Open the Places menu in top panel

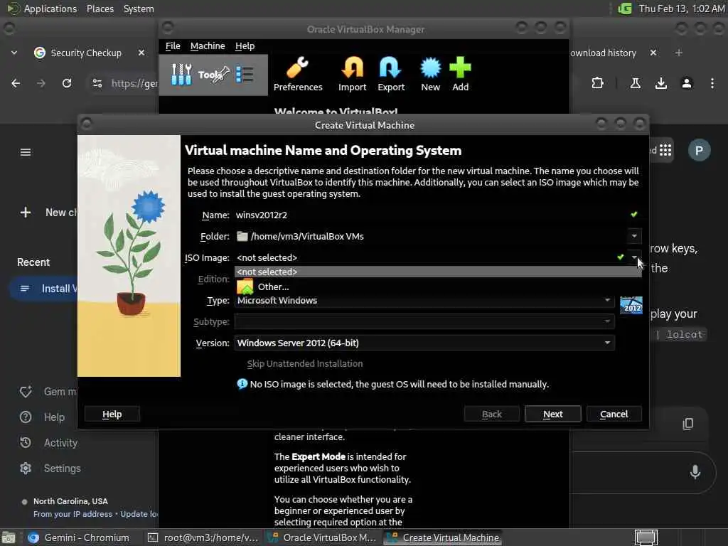click(x=100, y=9)
